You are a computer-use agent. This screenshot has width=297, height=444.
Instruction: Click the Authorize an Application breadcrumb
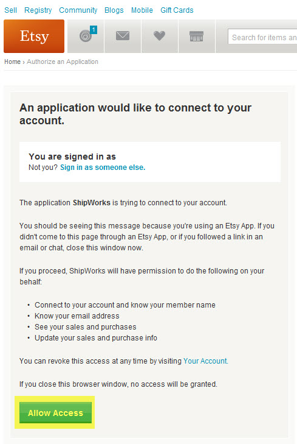pyautogui.click(x=63, y=62)
